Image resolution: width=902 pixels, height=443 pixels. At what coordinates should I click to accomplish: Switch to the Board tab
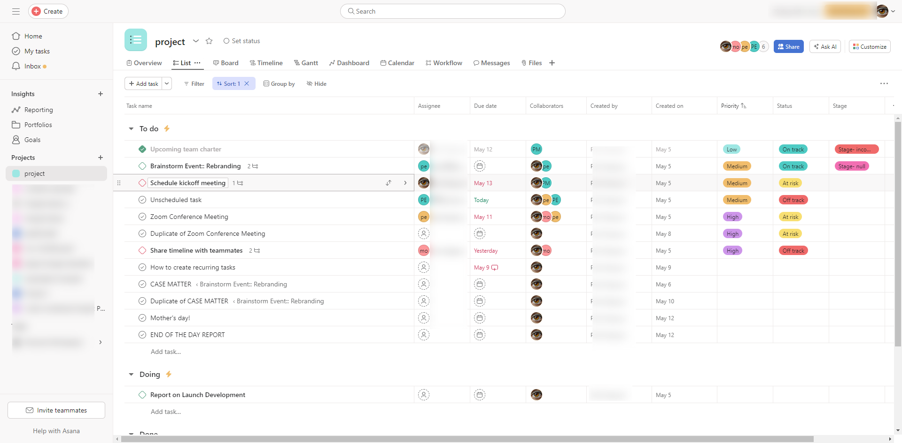click(x=225, y=63)
